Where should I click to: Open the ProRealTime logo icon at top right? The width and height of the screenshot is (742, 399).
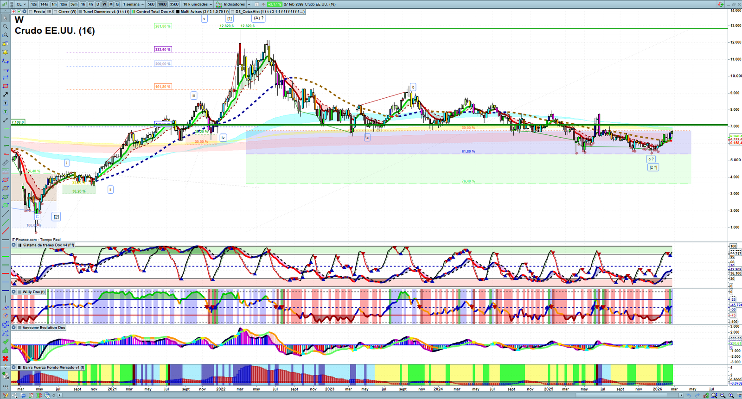720,4
